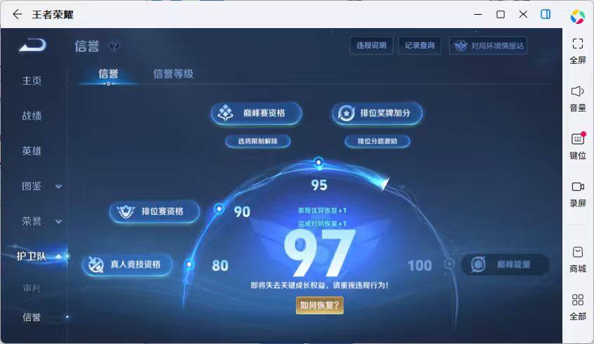This screenshot has width=594, height=344.
Task: Go back with the arrow beside 王者荣耀
Action: tap(18, 15)
